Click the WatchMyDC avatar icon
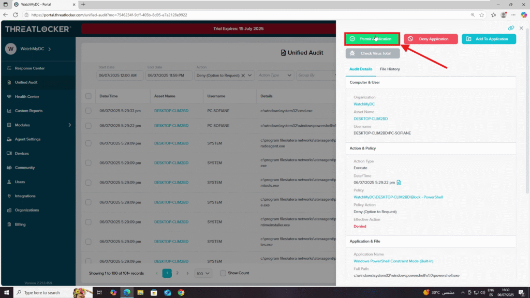This screenshot has height=298, width=530. point(11,49)
